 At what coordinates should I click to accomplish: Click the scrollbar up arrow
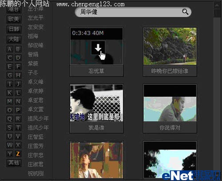[x=217, y=5]
